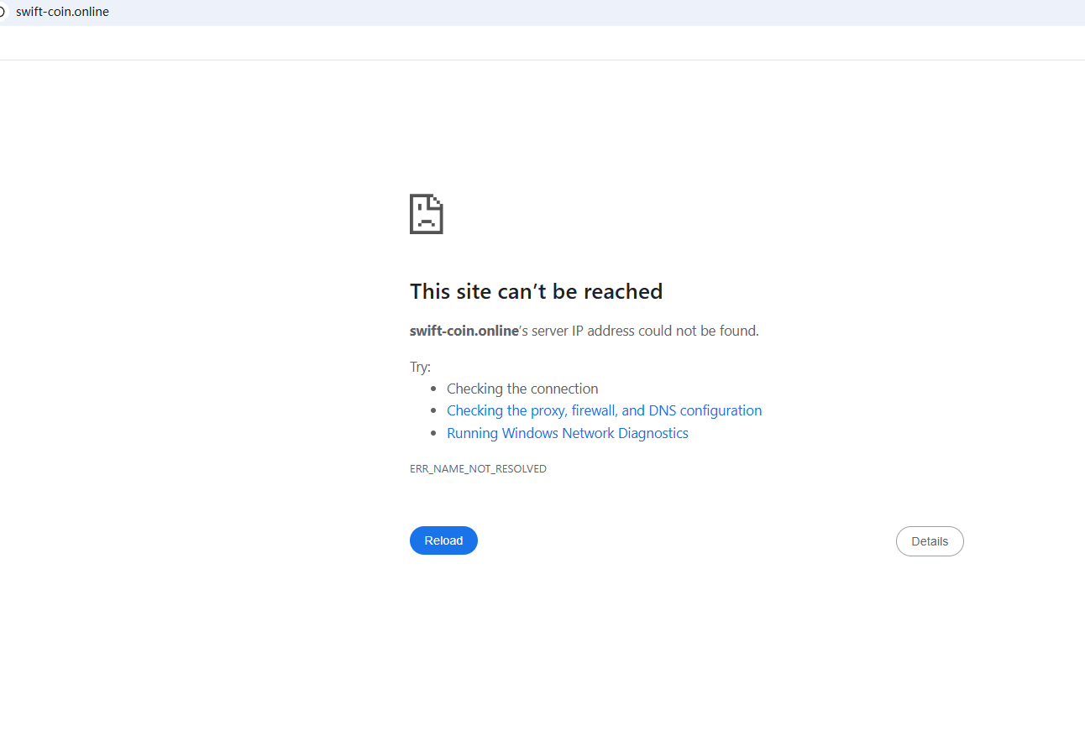The width and height of the screenshot is (1085, 736).
Task: Click the bullet before the proxy link
Action: [x=433, y=411]
